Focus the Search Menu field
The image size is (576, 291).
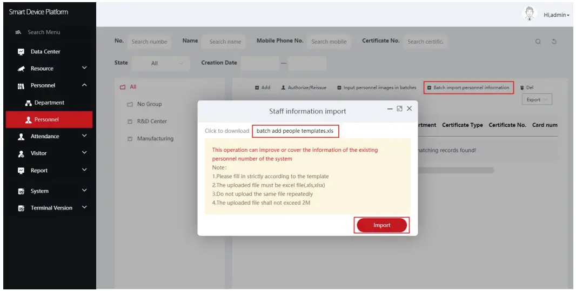(44, 32)
